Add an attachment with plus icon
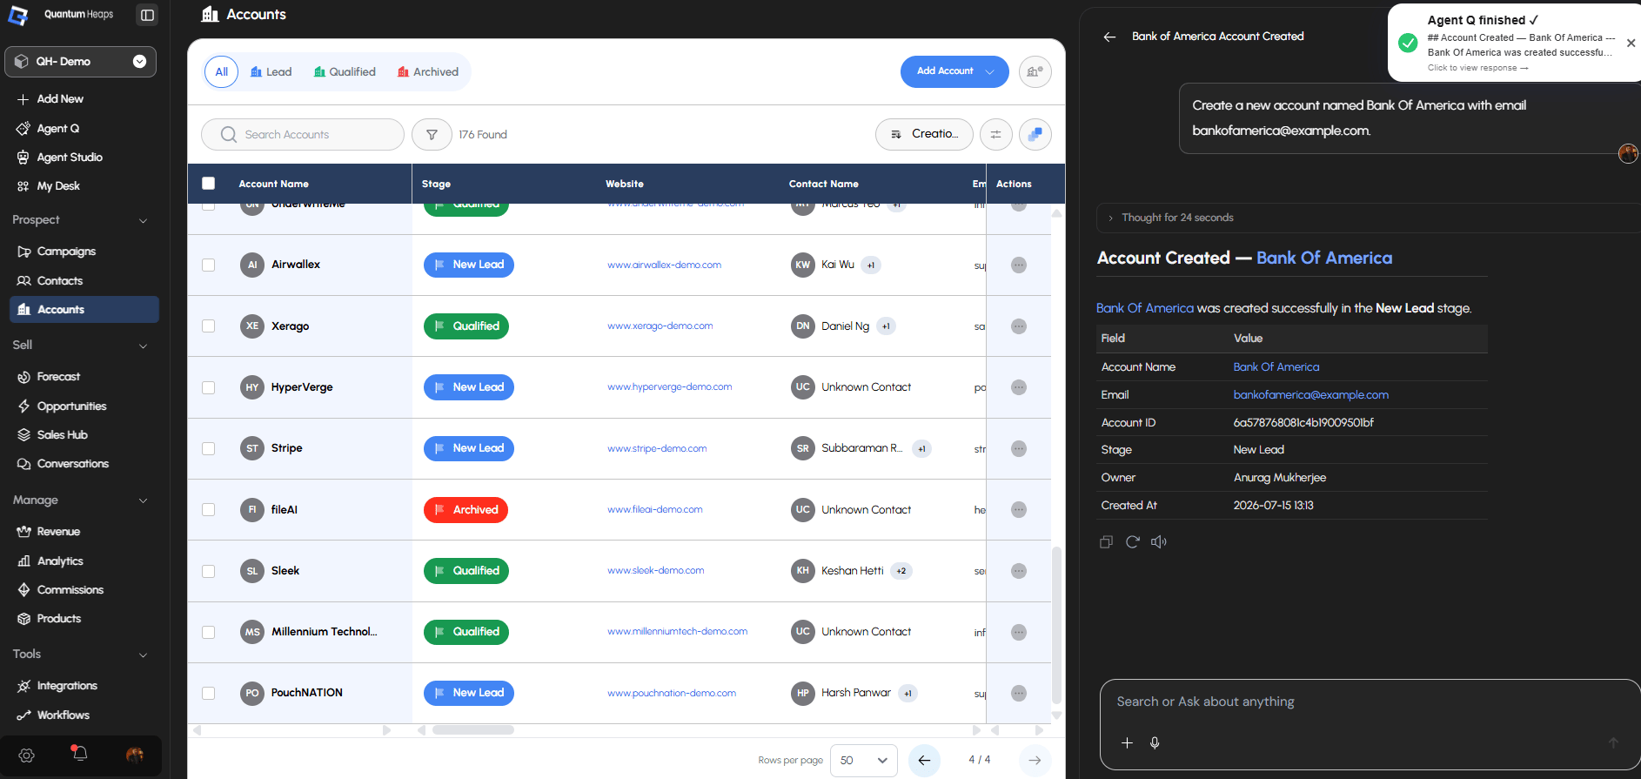Viewport: 1641px width, 779px height. click(1127, 742)
